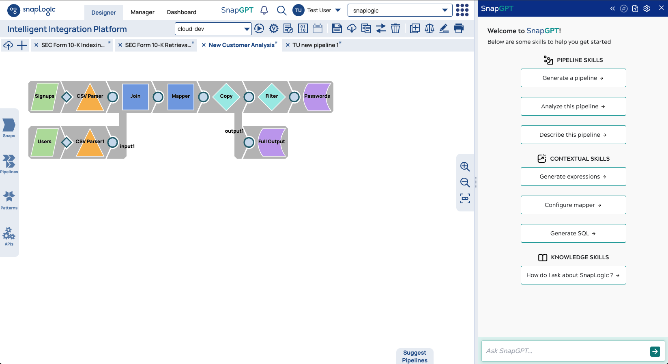The height and width of the screenshot is (364, 668).
Task: Select the CSV Parser1 snap on canvas
Action: pyautogui.click(x=90, y=143)
